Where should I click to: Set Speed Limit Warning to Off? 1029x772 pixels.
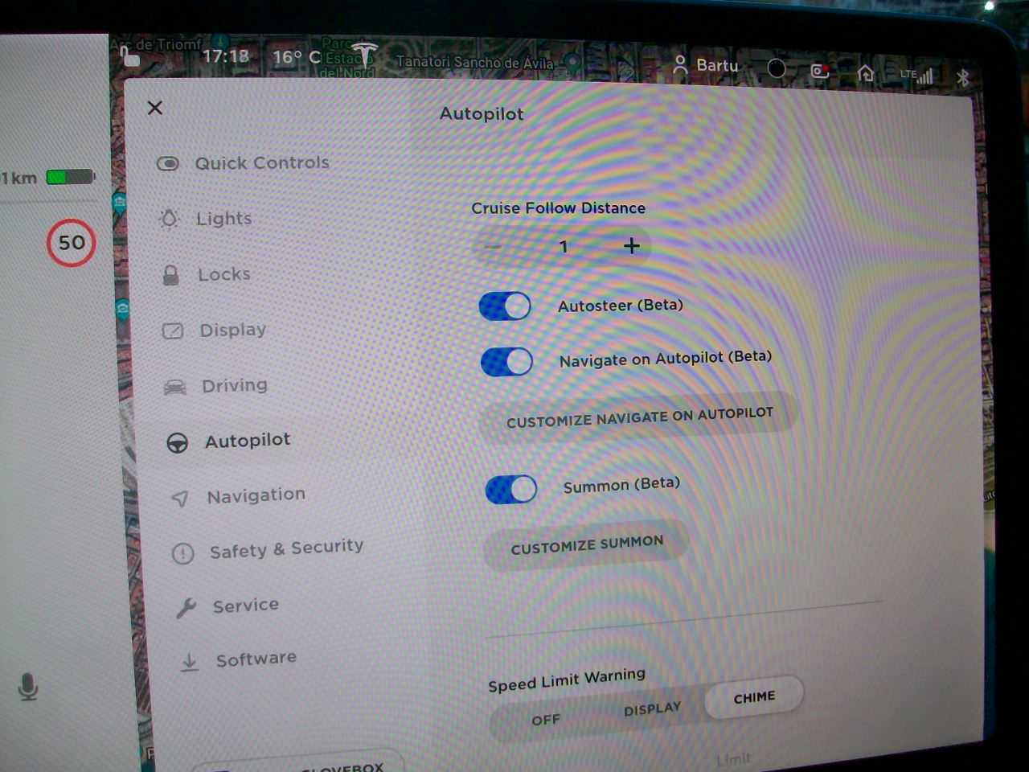546,720
